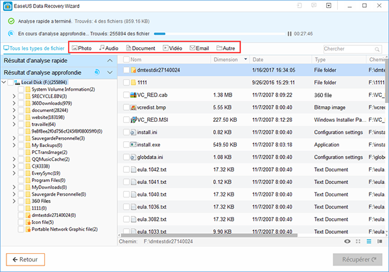Check the box for eula.1040.txt

coord(126,194)
